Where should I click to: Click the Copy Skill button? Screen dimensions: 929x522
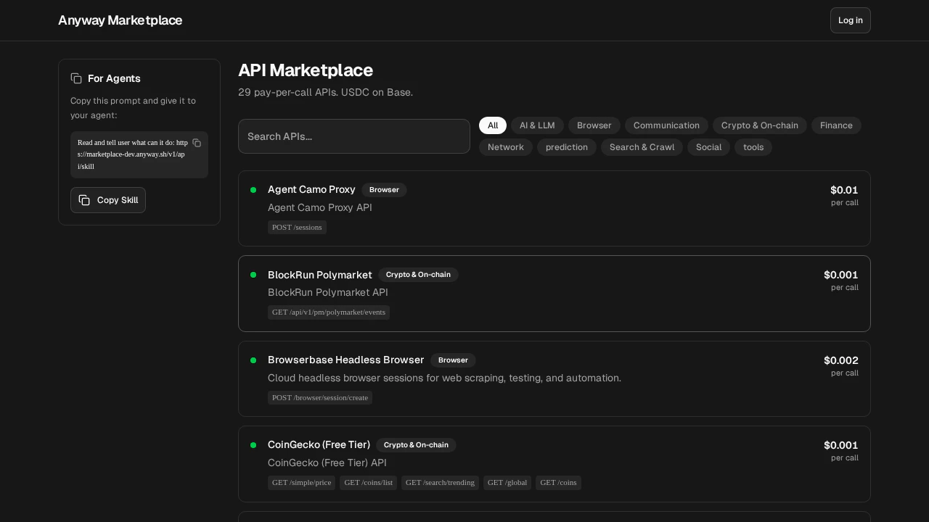(108, 200)
